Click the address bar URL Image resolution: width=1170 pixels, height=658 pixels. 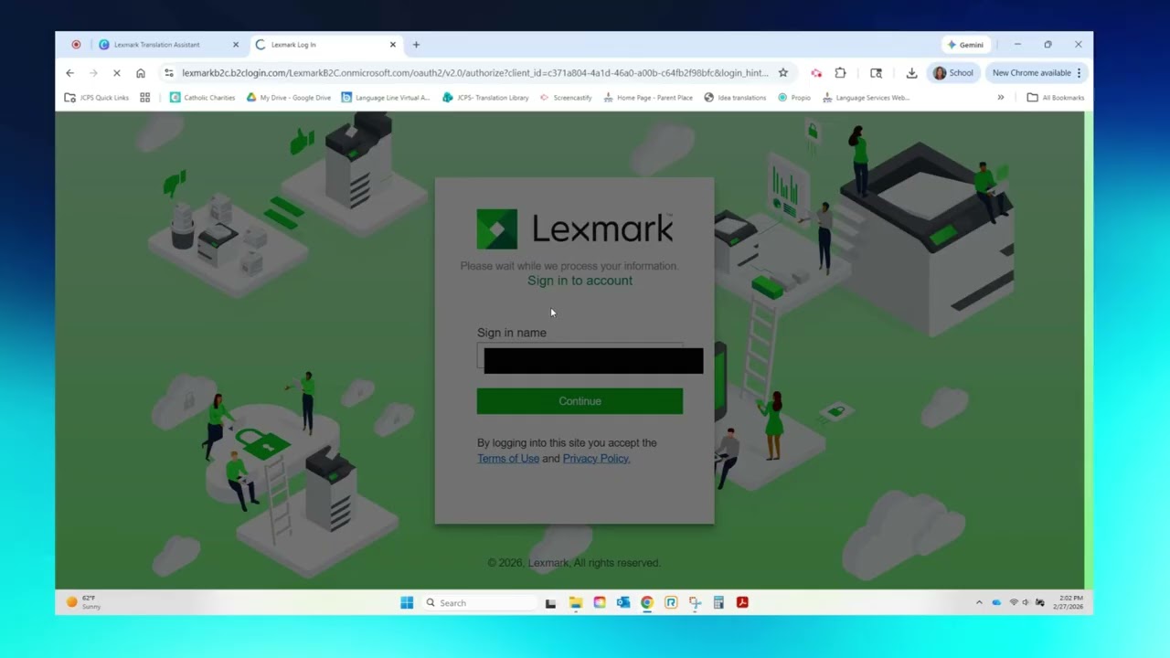point(474,73)
